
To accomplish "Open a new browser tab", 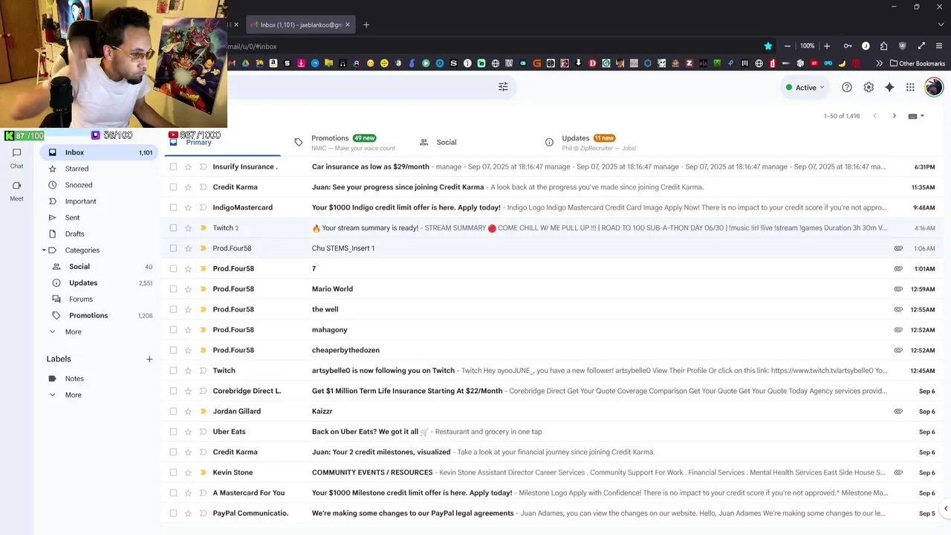I will (x=366, y=25).
